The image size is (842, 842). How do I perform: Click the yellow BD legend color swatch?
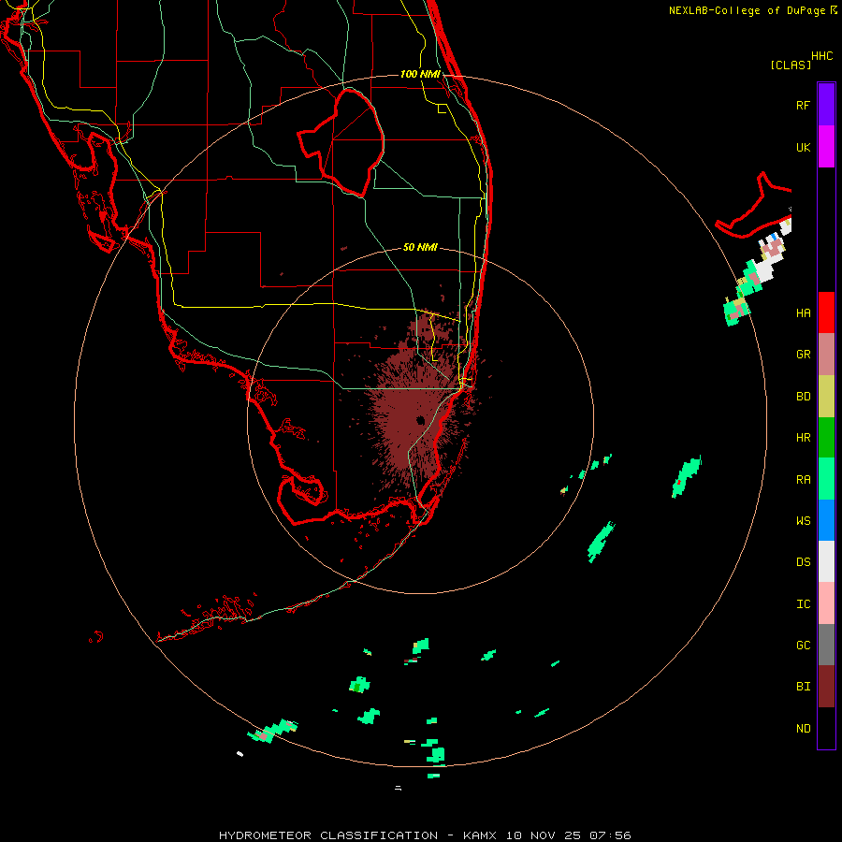coord(826,397)
